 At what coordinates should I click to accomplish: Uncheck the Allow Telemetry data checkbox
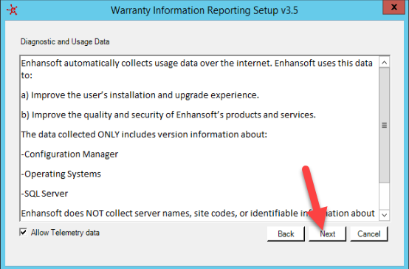23,232
